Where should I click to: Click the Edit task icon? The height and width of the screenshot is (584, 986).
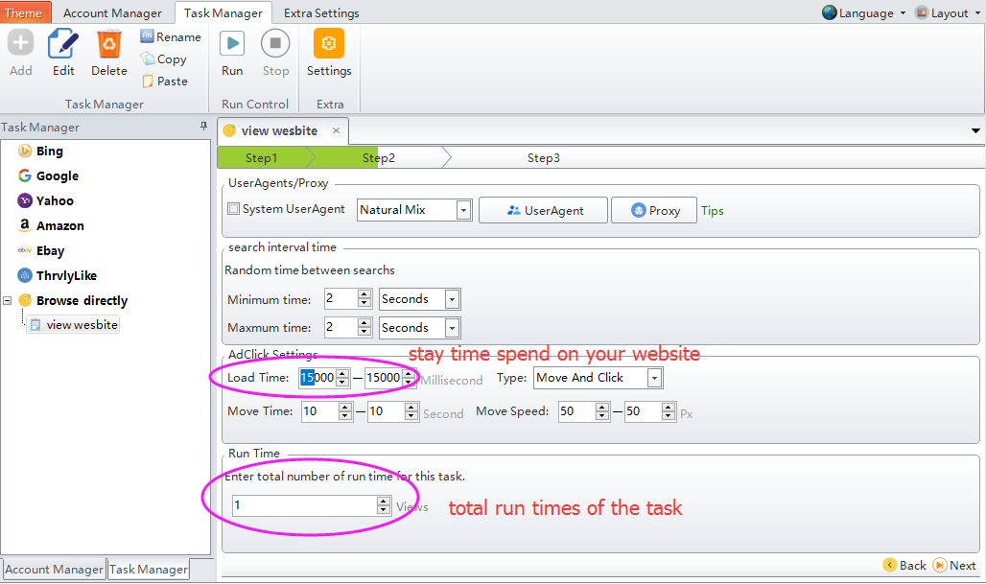click(63, 45)
